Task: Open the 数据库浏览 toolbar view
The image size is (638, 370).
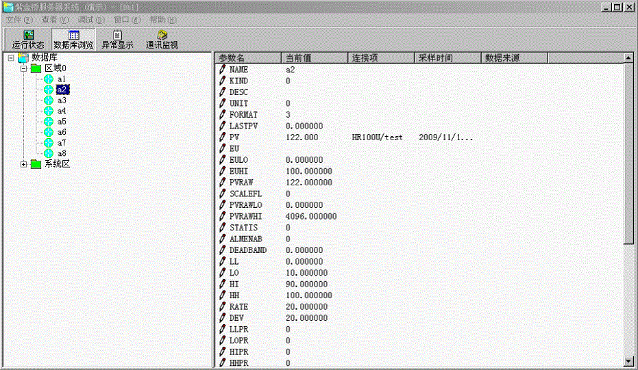Action: [x=73, y=40]
